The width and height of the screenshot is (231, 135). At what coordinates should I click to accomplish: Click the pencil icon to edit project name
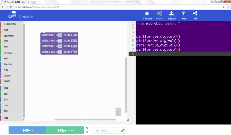coord(123,130)
